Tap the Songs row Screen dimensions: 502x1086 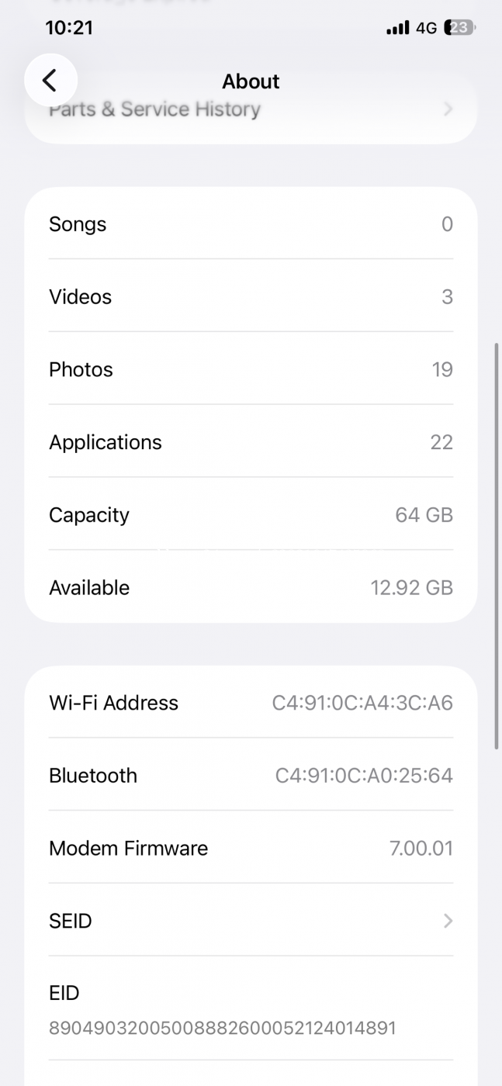coord(251,224)
